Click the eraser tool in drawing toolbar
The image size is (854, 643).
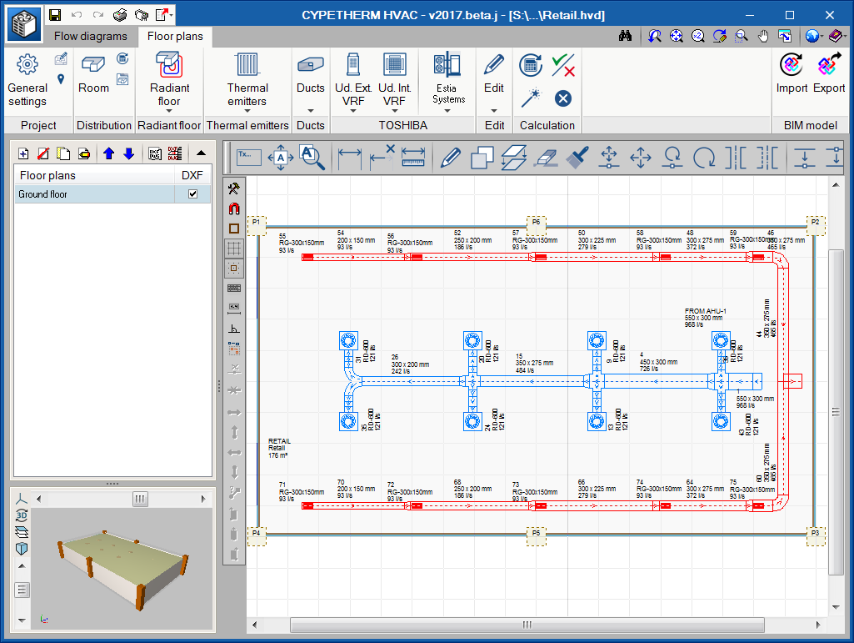click(546, 156)
